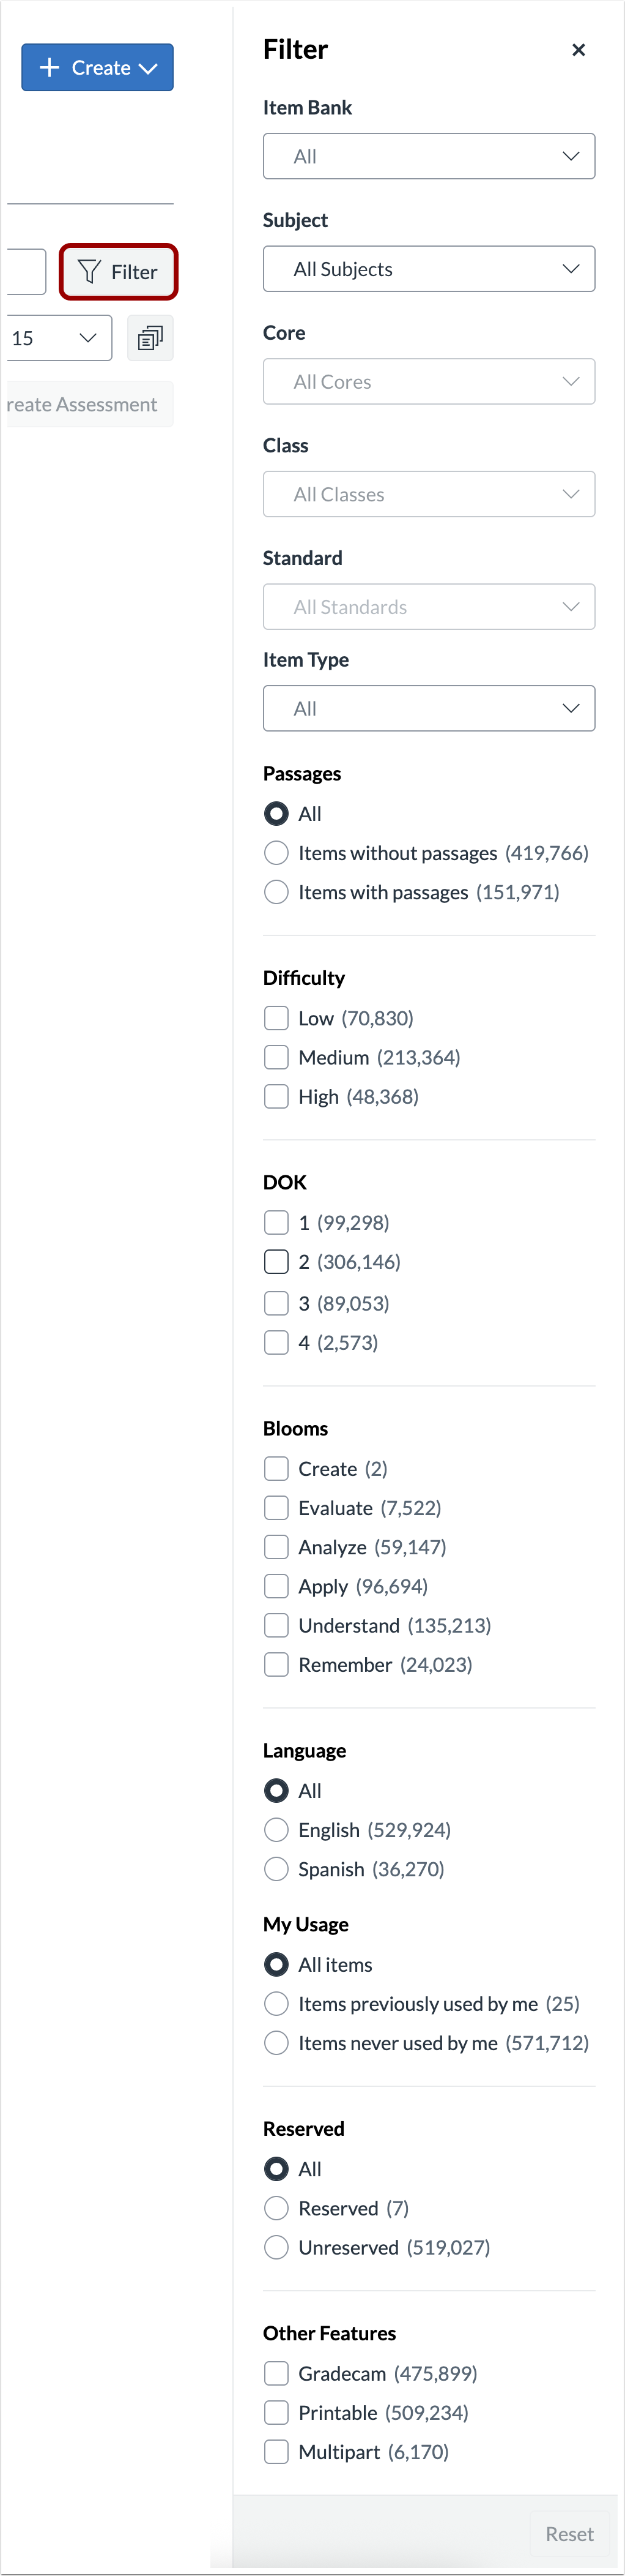Check the Multipart checkbox
Image resolution: width=625 pixels, height=2576 pixels.
click(x=276, y=2451)
